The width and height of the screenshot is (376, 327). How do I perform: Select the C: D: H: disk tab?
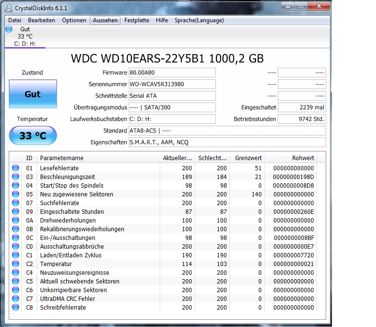[x=25, y=36]
